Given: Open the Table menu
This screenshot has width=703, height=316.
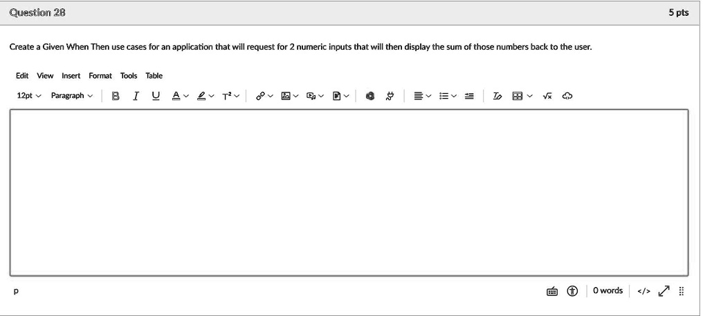Looking at the screenshot, I should pyautogui.click(x=154, y=75).
